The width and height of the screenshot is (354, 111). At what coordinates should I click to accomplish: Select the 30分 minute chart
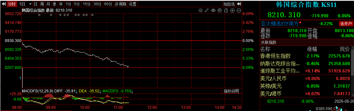coord(97,4)
